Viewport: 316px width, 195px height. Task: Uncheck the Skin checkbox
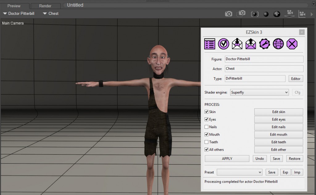(x=206, y=112)
